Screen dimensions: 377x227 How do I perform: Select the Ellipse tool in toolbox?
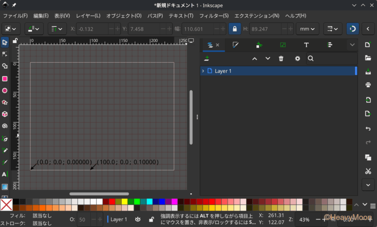point(5,90)
